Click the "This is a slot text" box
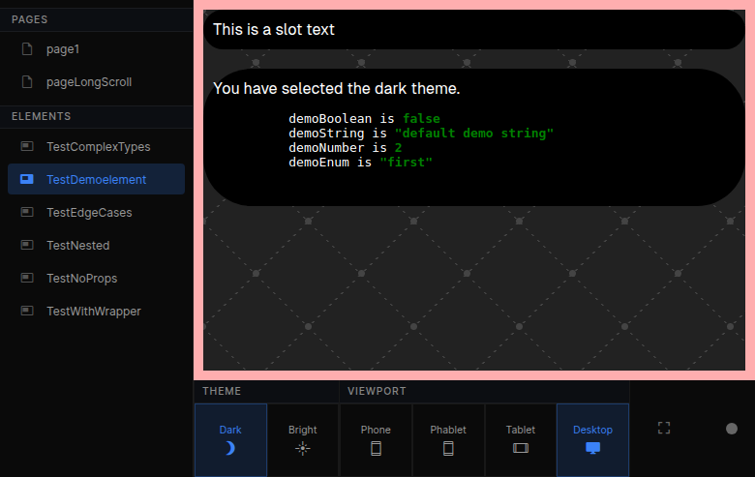The width and height of the screenshot is (755, 477). (473, 30)
